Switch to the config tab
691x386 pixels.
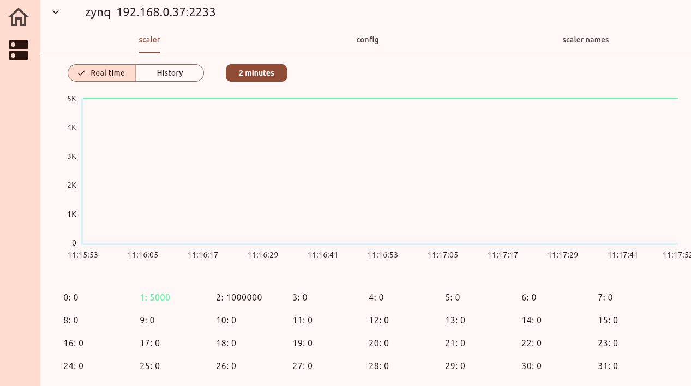(367, 40)
